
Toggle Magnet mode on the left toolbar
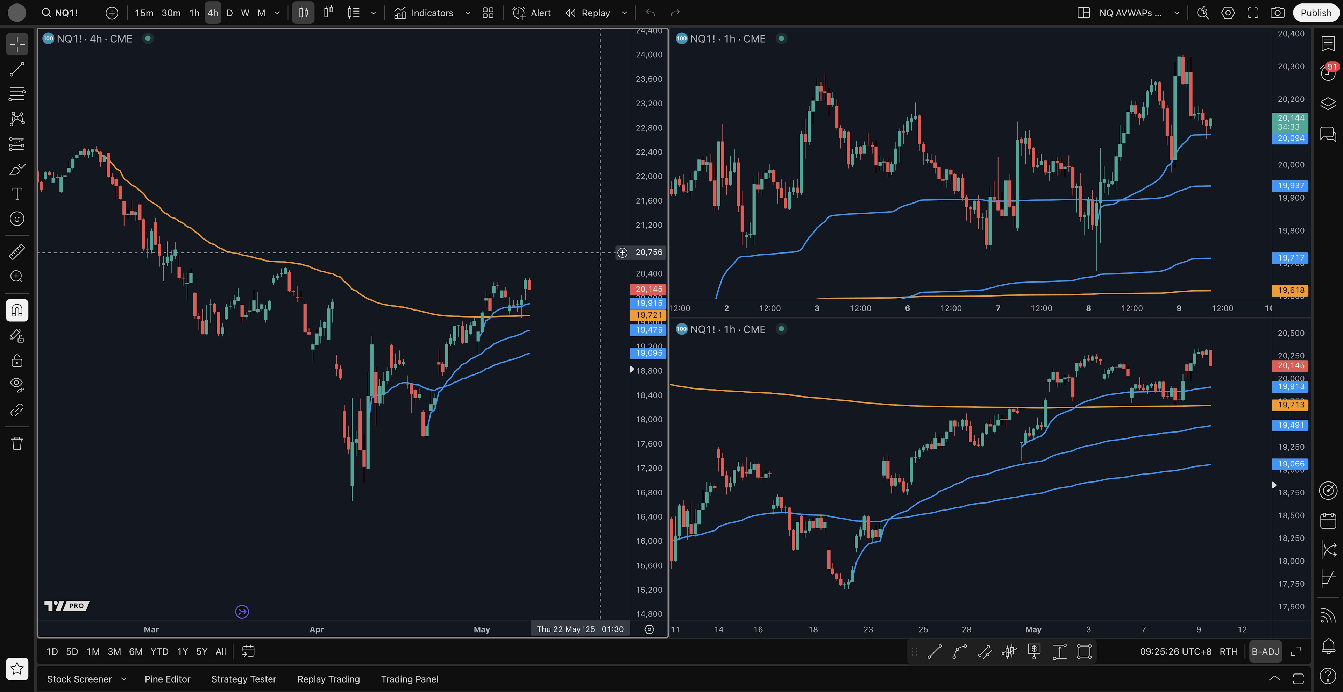[x=17, y=311]
